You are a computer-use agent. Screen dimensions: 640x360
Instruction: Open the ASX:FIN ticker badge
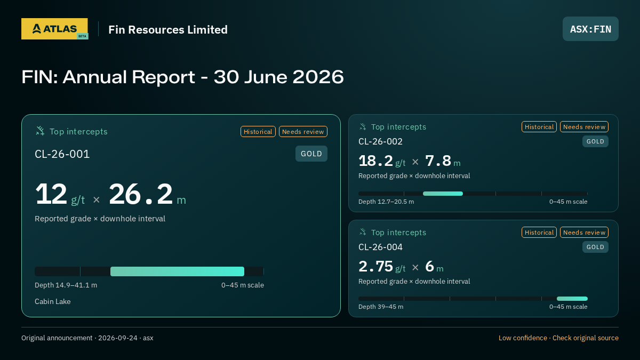click(x=590, y=29)
